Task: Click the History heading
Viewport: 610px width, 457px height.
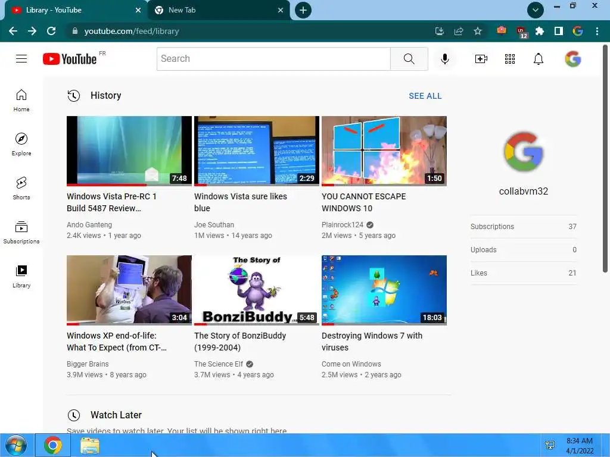Action: (x=106, y=96)
